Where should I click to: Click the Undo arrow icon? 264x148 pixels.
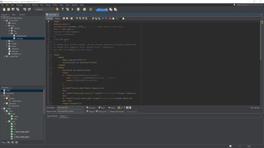pos(25,9)
